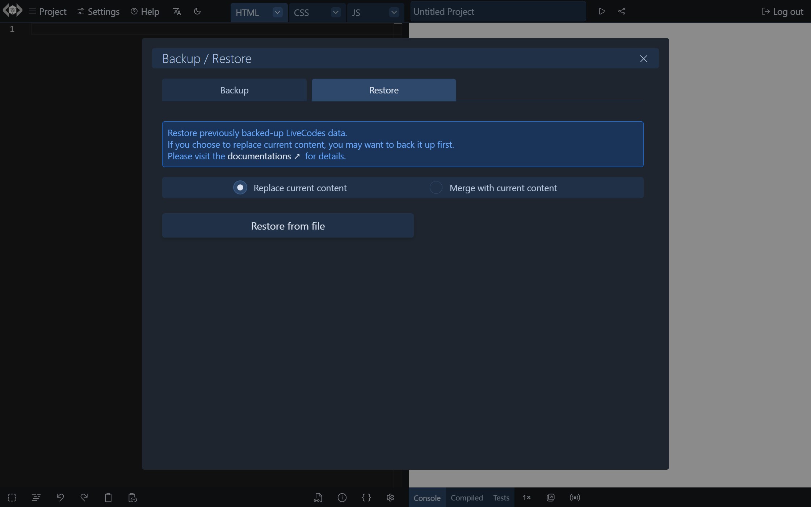Click the Untitled Project title field
811x507 pixels.
(x=498, y=11)
